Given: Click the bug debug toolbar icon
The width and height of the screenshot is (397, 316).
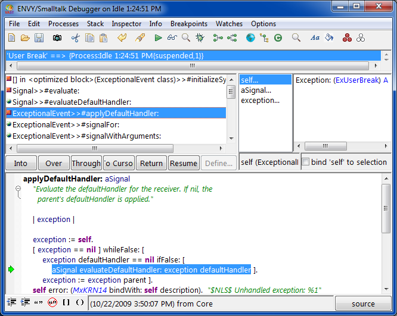Looking at the screenshot, I should click(x=200, y=37).
